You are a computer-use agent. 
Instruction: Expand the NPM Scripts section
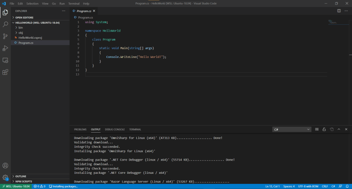[40, 181]
